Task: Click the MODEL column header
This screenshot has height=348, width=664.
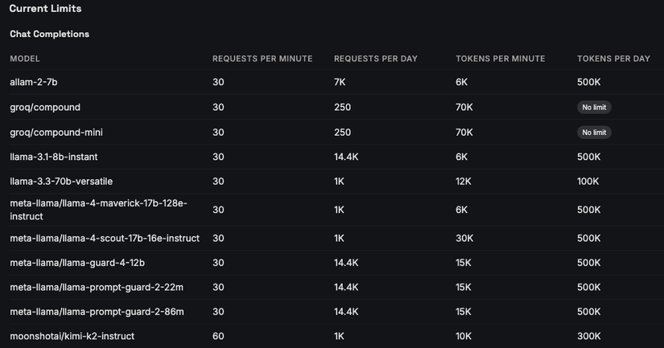Action: coord(25,59)
